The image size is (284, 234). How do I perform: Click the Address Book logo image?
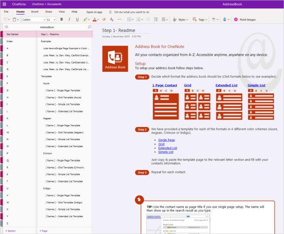(115, 59)
